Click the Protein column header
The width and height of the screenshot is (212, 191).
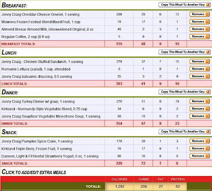point(178,179)
